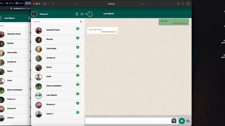Open chat with Demo
225x126 pixels.
[58, 68]
